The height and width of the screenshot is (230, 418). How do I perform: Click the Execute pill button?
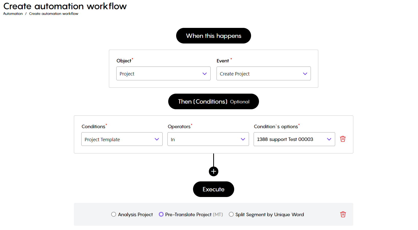pyautogui.click(x=213, y=189)
